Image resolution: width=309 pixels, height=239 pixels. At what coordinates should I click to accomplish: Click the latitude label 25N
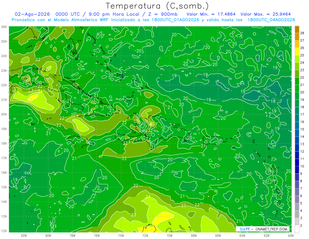click(x=4, y=41)
